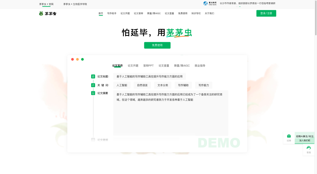
Task: Switch to 降重/降AIGC demo tab
Action: pyautogui.click(x=182, y=66)
